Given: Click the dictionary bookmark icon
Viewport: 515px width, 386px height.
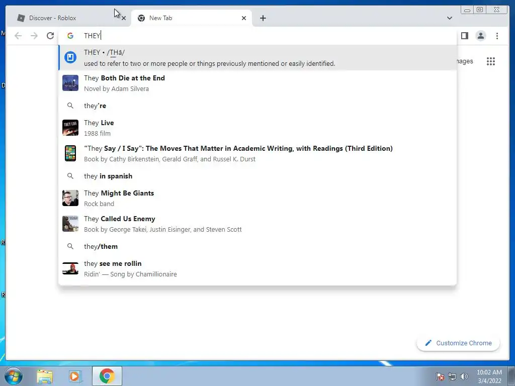Looking at the screenshot, I should point(70,57).
